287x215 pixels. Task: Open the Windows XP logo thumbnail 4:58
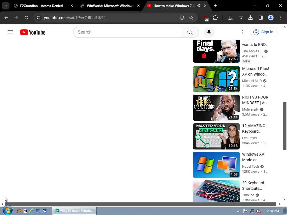pyautogui.click(x=216, y=165)
